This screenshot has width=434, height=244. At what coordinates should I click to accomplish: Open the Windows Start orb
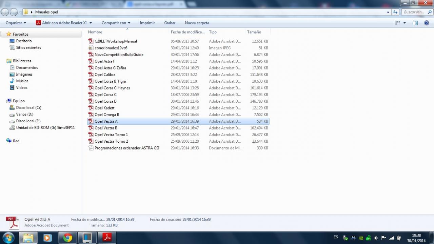point(8,238)
